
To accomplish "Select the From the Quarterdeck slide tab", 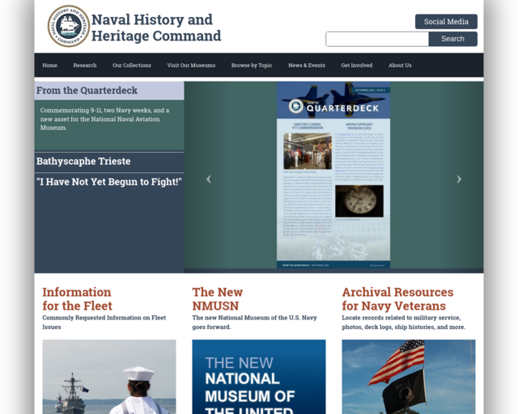I will tap(109, 91).
